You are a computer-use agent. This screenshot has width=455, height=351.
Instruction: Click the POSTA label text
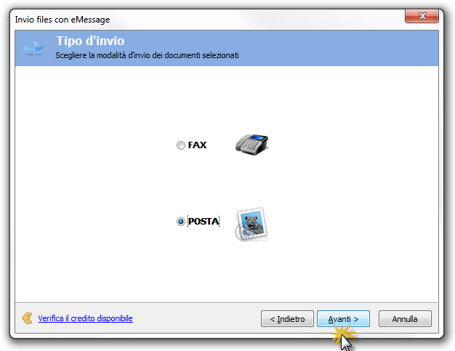204,222
